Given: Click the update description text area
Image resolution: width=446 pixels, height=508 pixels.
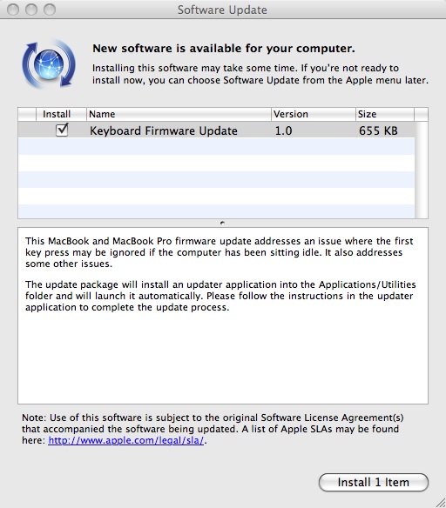Looking at the screenshot, I should pos(223,316).
